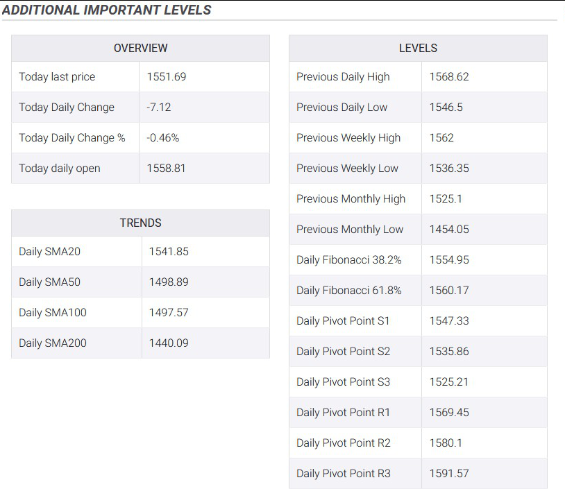Select the Daily Pivot Point S1 label
Image resolution: width=565 pixels, height=489 pixels.
click(343, 321)
